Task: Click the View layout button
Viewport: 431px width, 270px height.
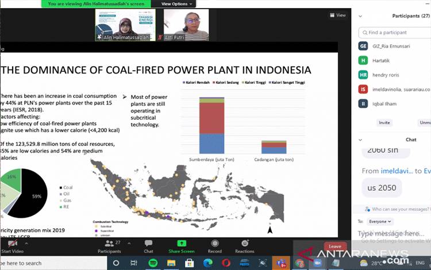Action: tap(338, 16)
